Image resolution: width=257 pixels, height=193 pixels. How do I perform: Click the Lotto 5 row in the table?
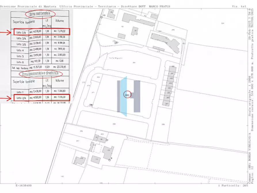point(40,55)
